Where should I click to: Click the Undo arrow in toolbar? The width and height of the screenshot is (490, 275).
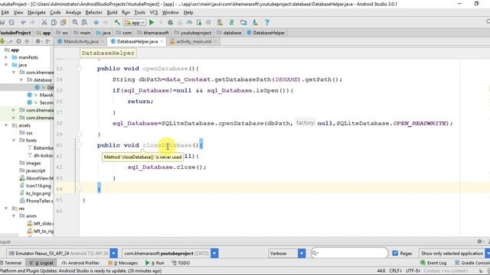[x=23, y=22]
